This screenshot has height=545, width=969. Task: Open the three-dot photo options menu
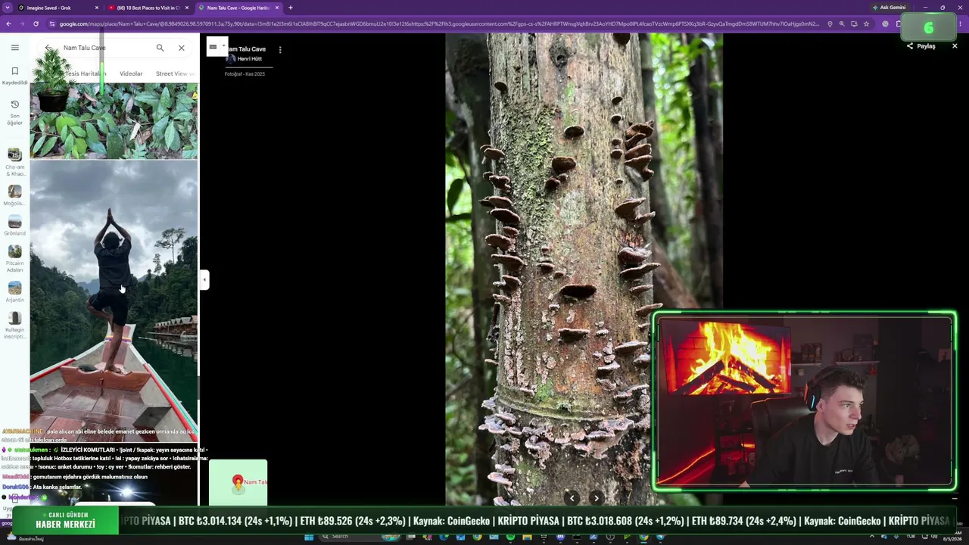tap(280, 50)
